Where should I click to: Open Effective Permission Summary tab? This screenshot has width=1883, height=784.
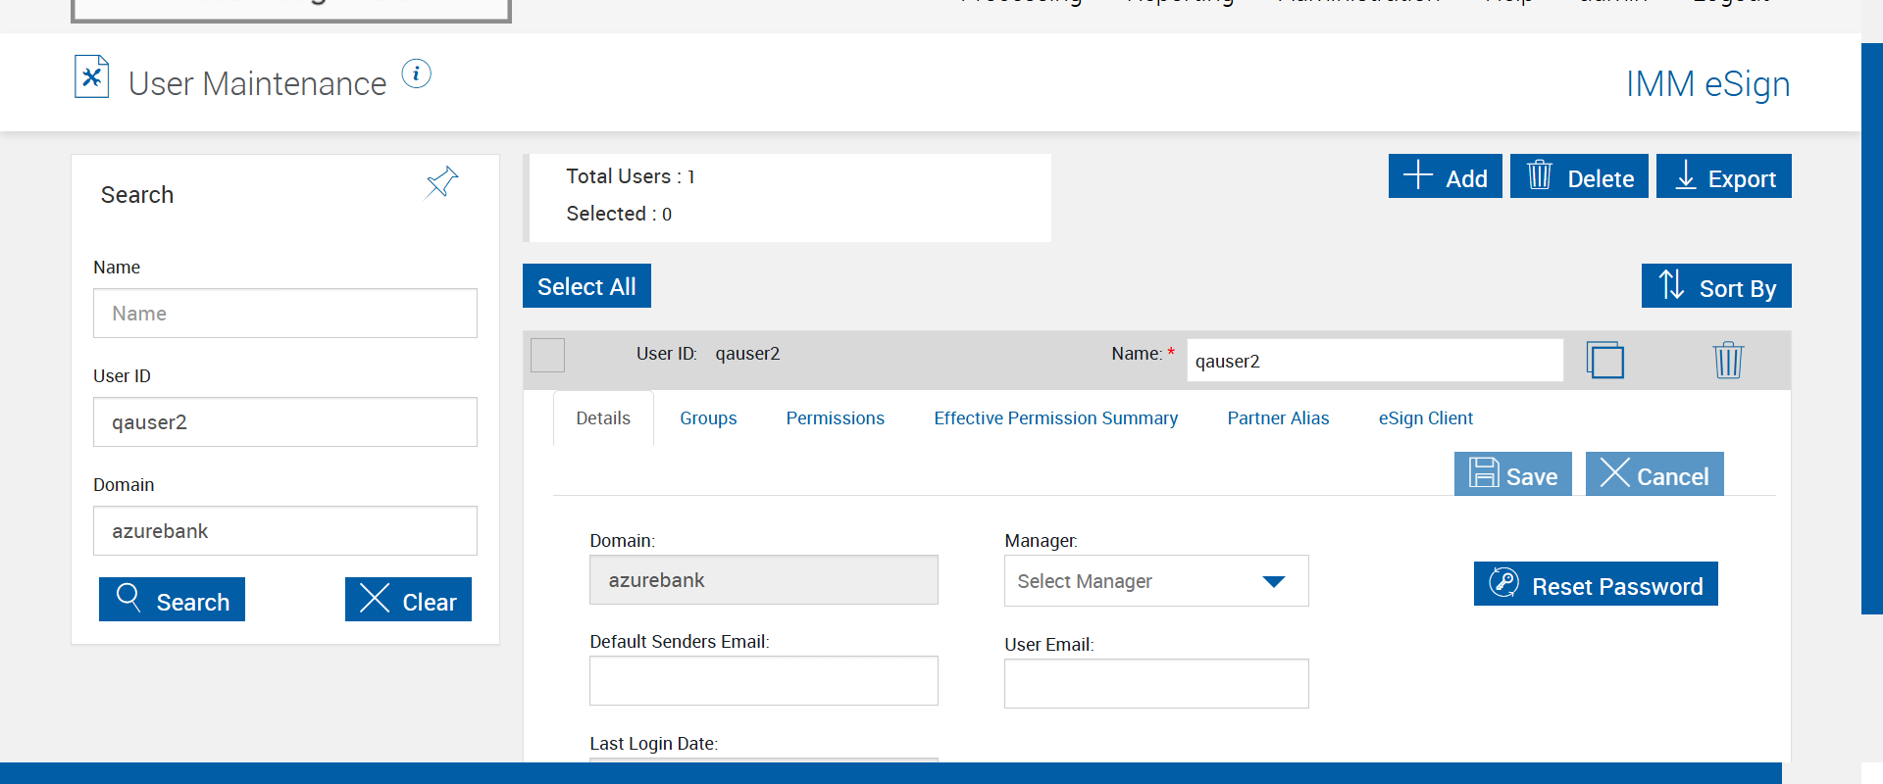1055,418
